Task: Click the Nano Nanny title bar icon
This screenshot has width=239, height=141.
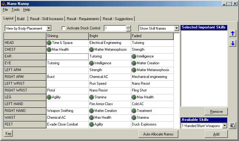Action: coord(4,3)
